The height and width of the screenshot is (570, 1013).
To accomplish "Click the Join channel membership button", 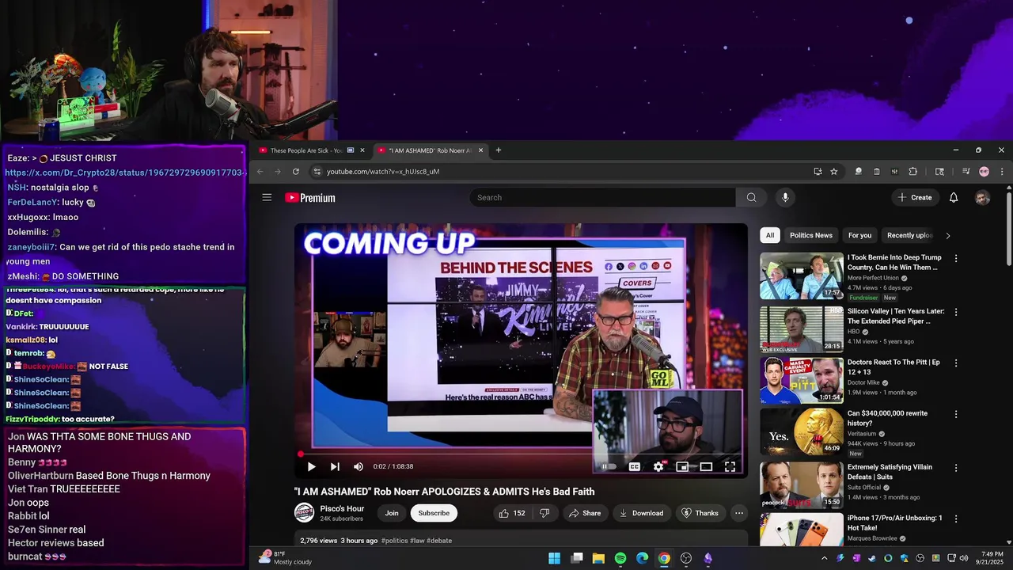I will point(392,513).
